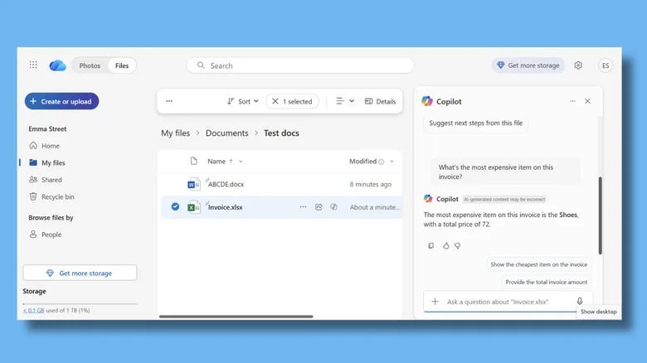The image size is (647, 363).
Task: Click the microphone icon in Copilot input
Action: pos(579,302)
